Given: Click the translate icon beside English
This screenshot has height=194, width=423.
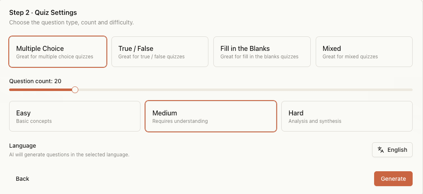Looking at the screenshot, I should [381, 150].
